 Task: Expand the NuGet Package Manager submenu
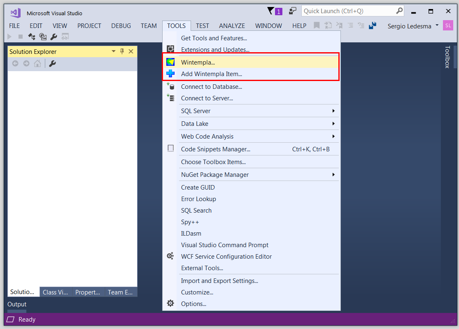pos(333,175)
